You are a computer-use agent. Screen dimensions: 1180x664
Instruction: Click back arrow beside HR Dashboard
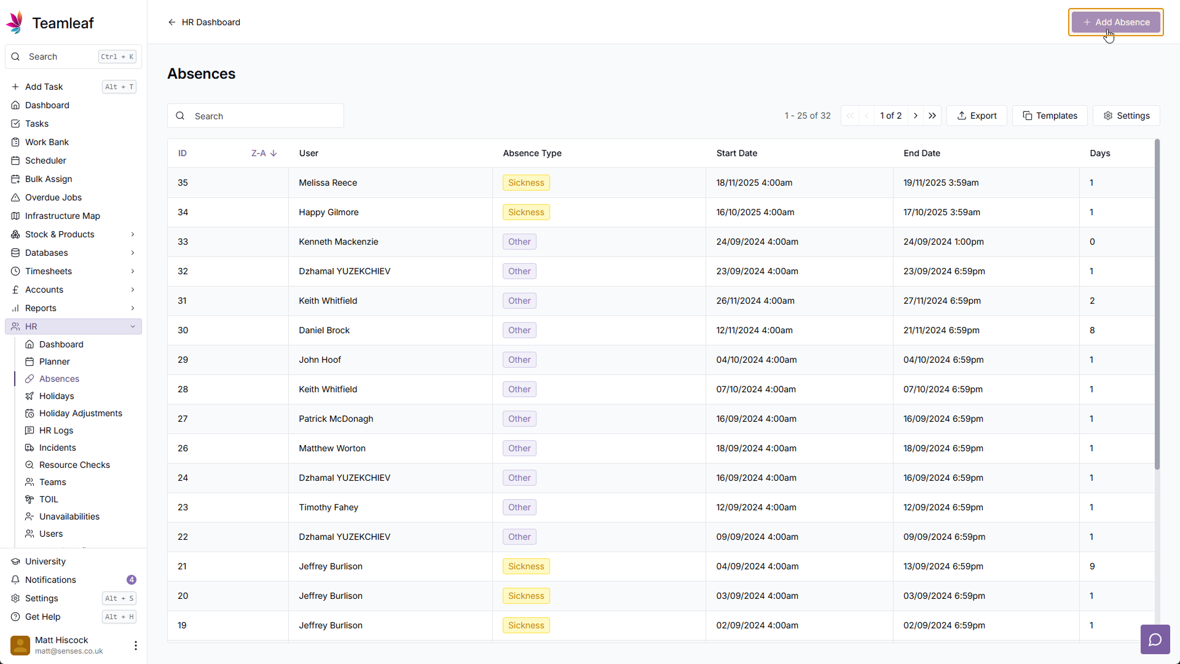click(x=172, y=22)
